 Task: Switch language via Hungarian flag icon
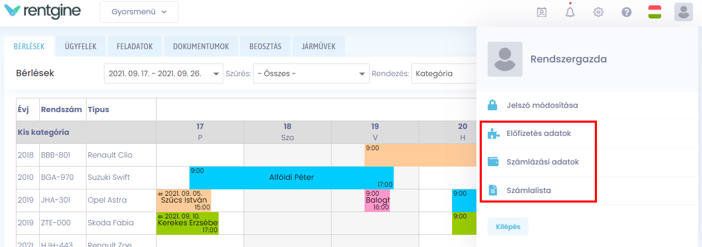point(655,12)
